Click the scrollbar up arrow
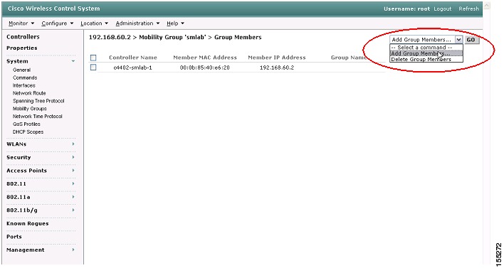Screen dimensions: 504x268 487,6
